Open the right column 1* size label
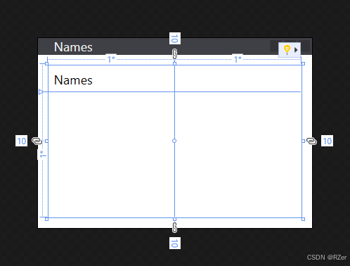 click(x=238, y=59)
